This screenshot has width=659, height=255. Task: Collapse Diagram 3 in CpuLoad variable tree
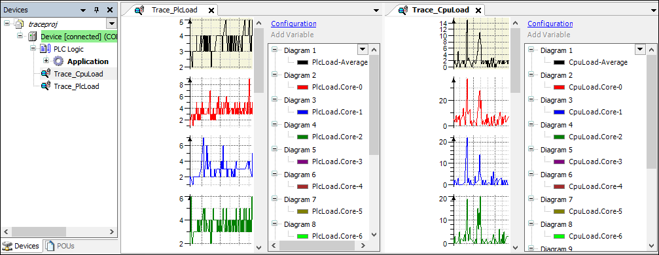tap(531, 99)
